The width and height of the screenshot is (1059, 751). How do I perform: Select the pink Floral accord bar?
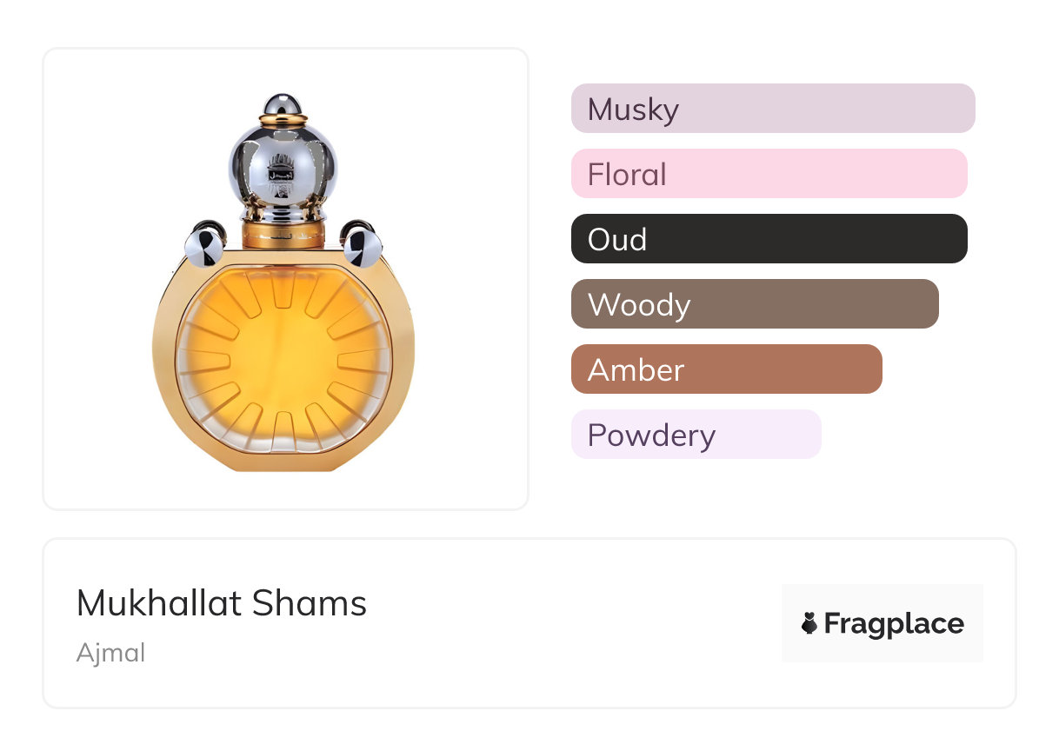(x=769, y=174)
